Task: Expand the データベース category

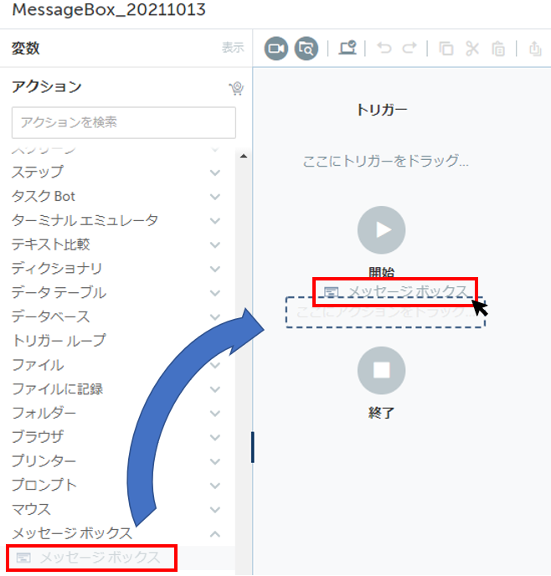Action: 215,316
